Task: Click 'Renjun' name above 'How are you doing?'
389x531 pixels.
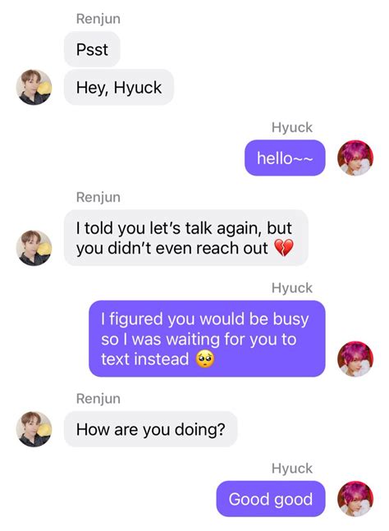Action: [x=98, y=399]
